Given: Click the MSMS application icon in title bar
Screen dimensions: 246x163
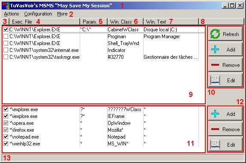Looking at the screenshot, I should pyautogui.click(x=6, y=6).
